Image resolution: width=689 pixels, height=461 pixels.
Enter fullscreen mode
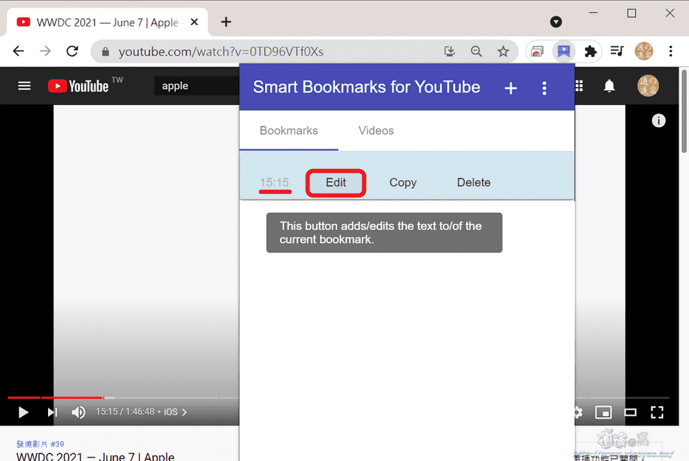(656, 412)
